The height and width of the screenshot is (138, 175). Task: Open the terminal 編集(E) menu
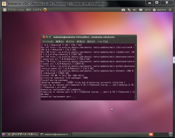pyautogui.click(x=60, y=42)
